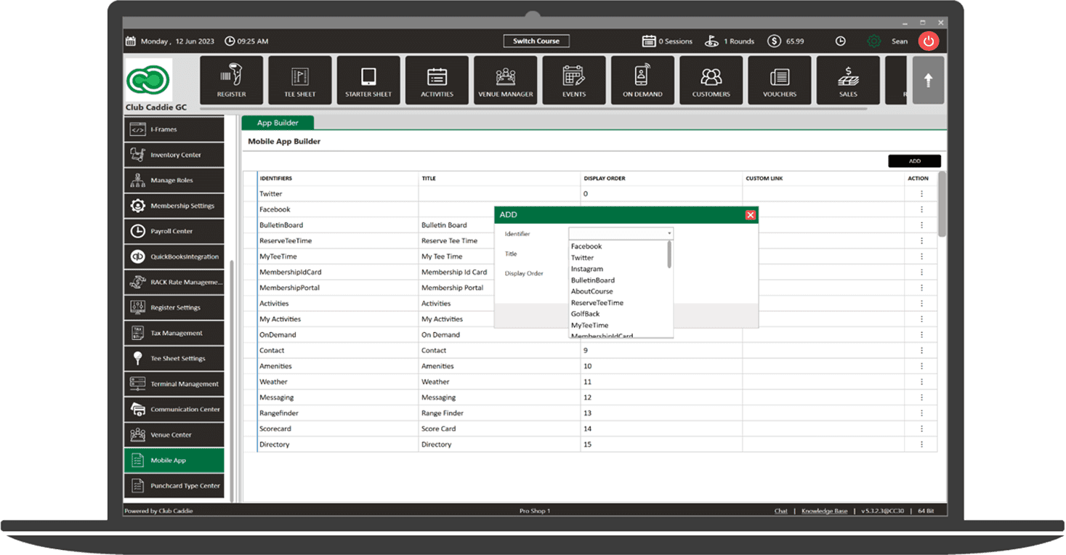1066x555 pixels.
Task: Click the black ADD button
Action: [x=914, y=161]
